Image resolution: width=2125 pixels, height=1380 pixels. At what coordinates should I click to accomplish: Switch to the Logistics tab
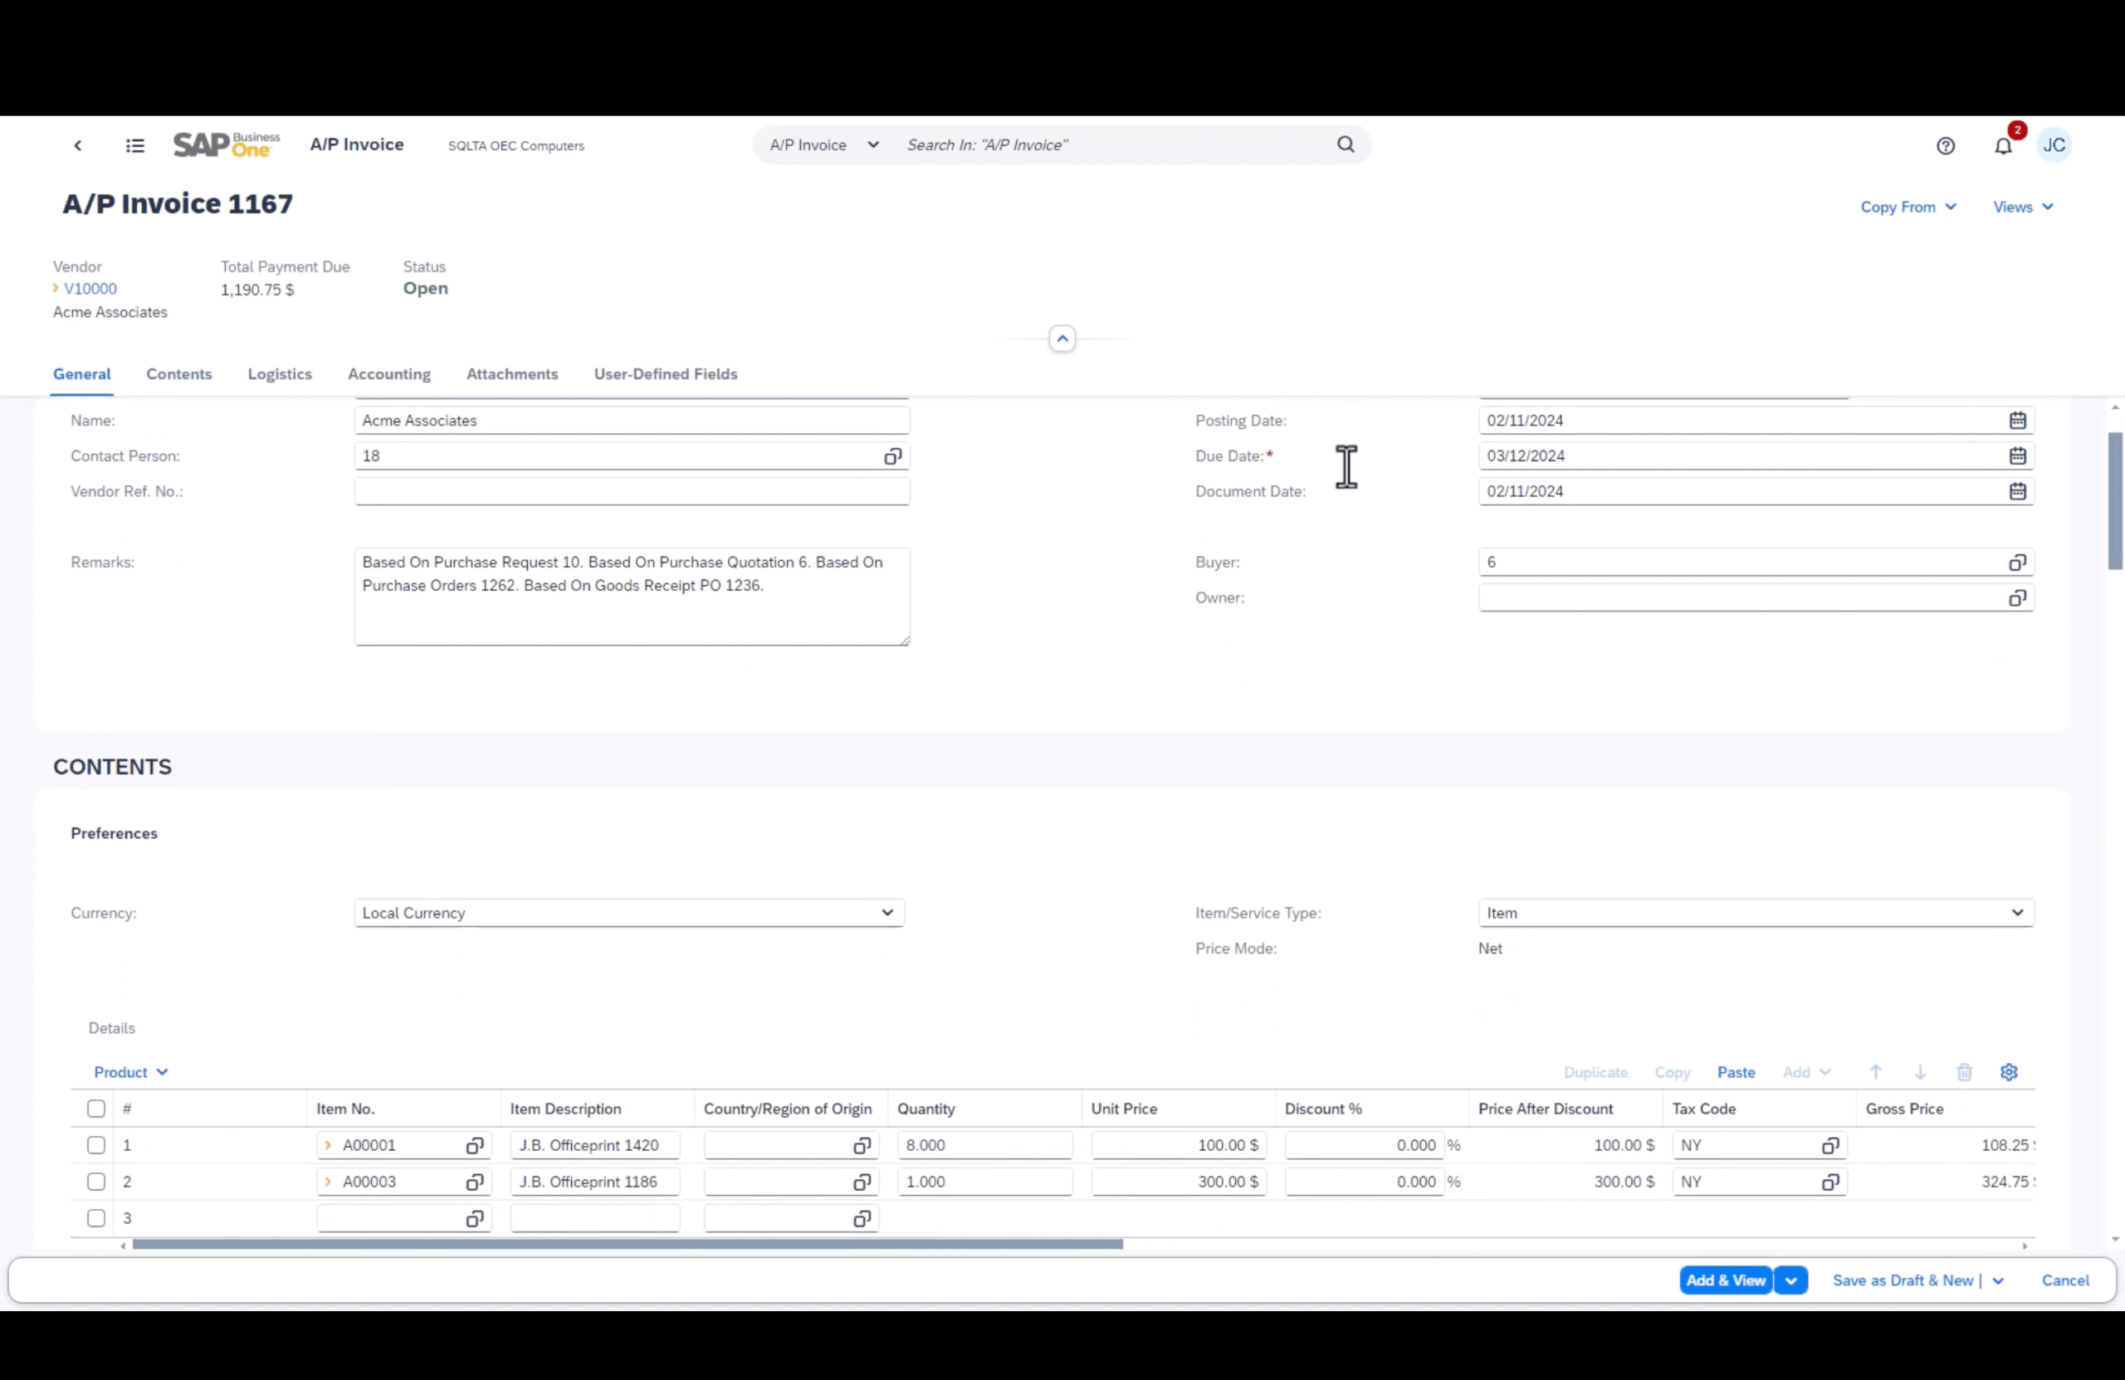[280, 374]
